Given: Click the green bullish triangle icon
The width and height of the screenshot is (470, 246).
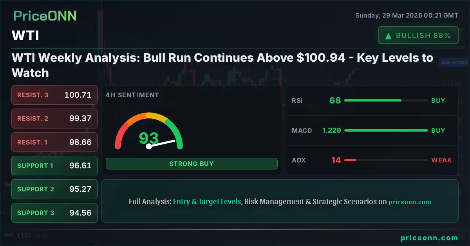Looking at the screenshot, I should click(x=388, y=35).
